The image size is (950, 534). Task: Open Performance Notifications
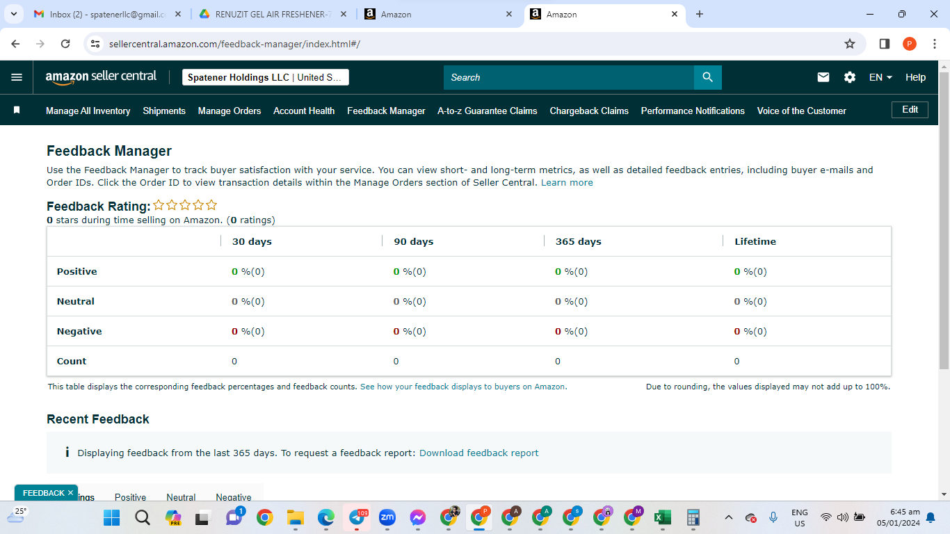pos(693,111)
